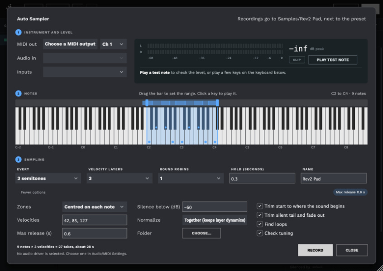383x271 pixels.
Task: Click the left range handle at C2
Action: click(x=147, y=103)
